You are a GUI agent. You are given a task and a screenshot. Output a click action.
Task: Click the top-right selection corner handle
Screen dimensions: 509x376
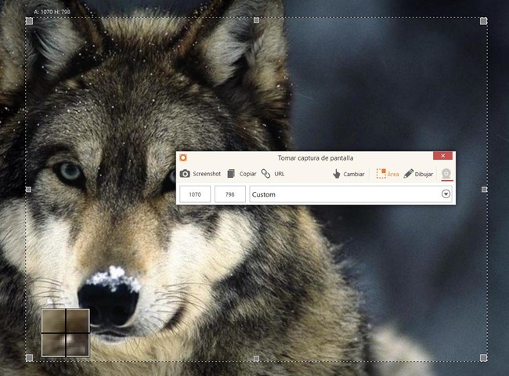pos(483,21)
